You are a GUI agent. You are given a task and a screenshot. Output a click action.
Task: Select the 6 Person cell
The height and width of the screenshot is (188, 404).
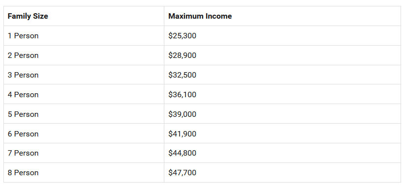(84, 134)
